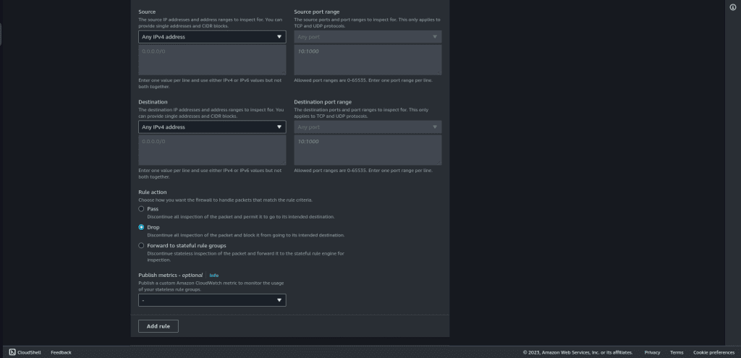This screenshot has width=741, height=358.
Task: Open the Publish metrics Info link
Action: pyautogui.click(x=214, y=276)
